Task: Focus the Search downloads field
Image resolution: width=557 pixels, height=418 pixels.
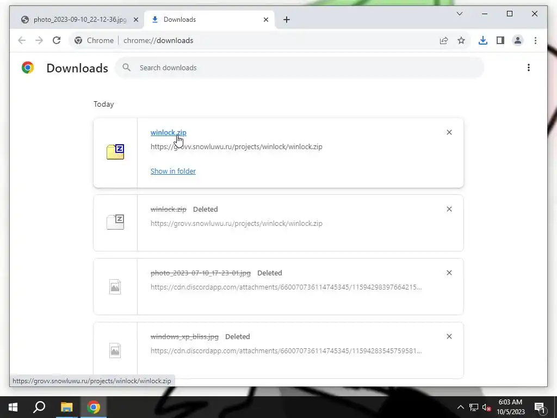Action: click(x=300, y=67)
